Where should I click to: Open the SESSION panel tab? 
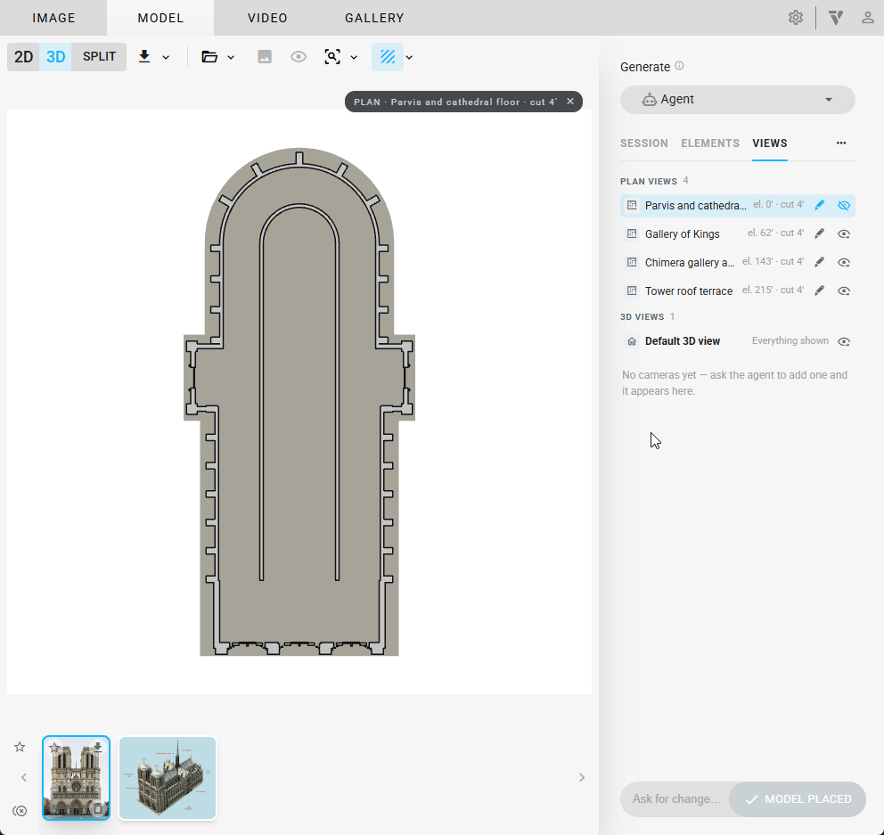tap(643, 143)
